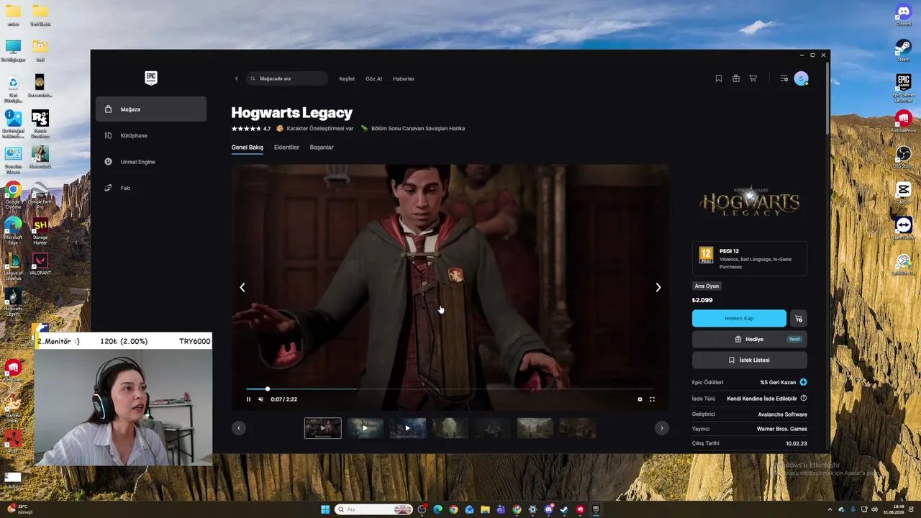Open the Haberler news page
The height and width of the screenshot is (518, 921).
[x=404, y=78]
